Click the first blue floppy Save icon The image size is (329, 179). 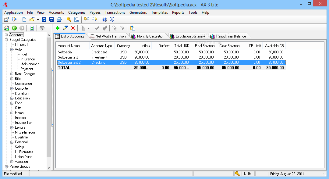tap(44, 20)
